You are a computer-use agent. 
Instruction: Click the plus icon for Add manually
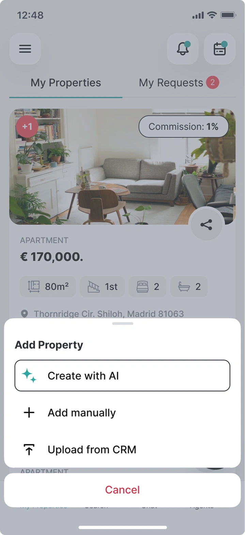coord(29,412)
